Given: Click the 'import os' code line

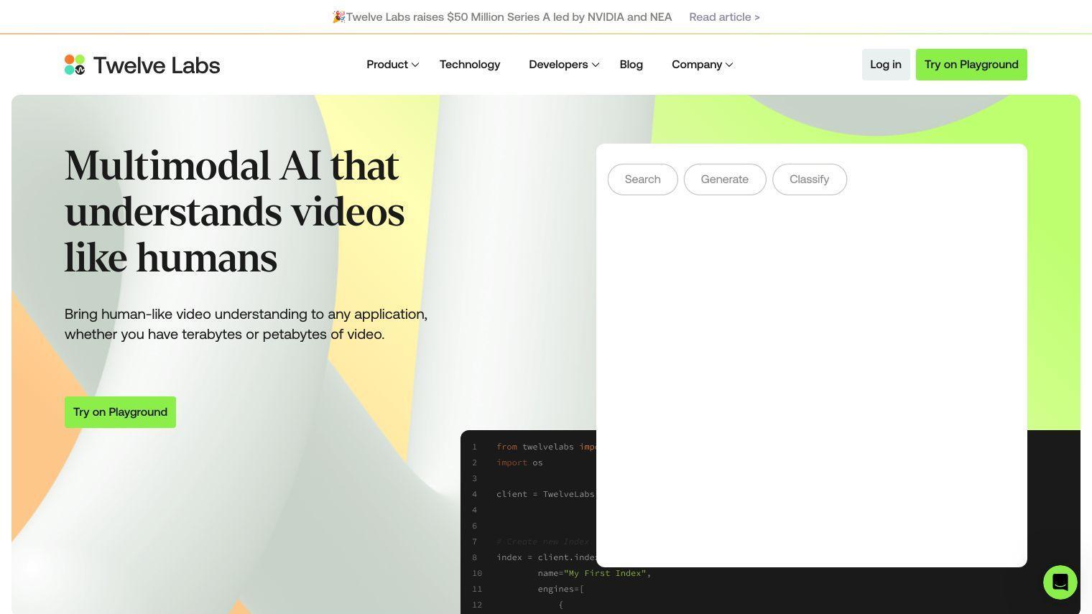Looking at the screenshot, I should (x=519, y=462).
